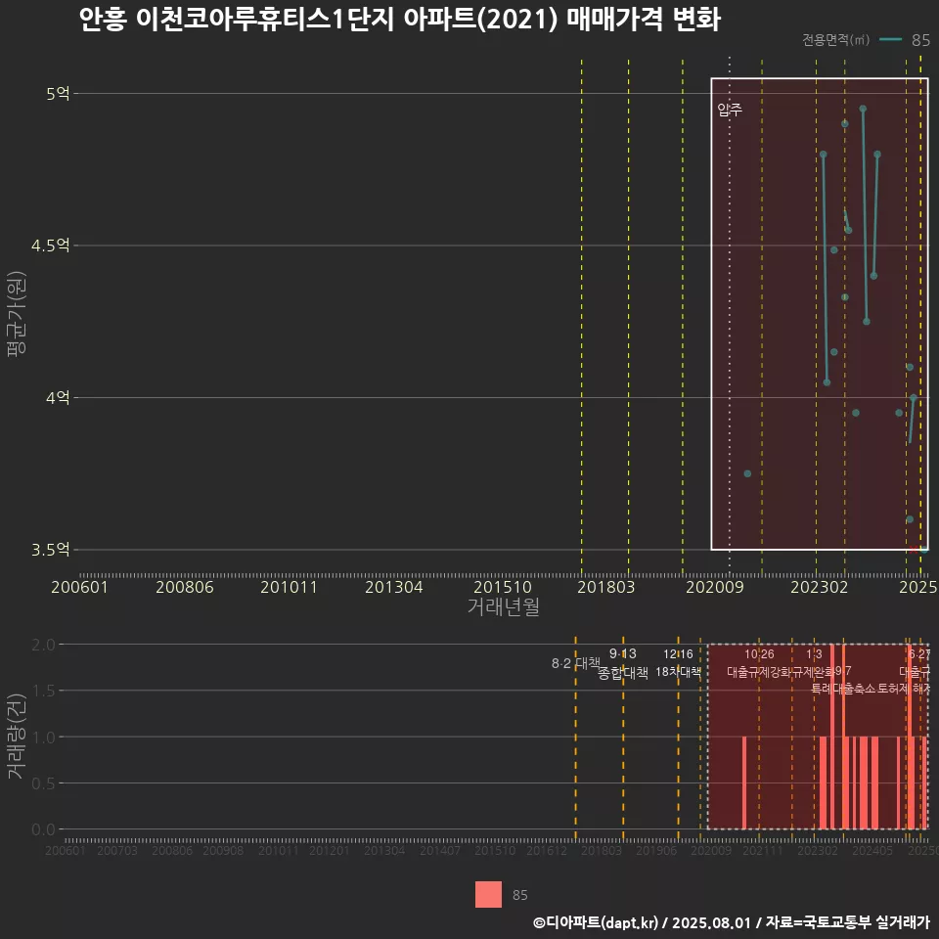
Task: Click the '0.0' volume axis label
Action: click(x=43, y=829)
